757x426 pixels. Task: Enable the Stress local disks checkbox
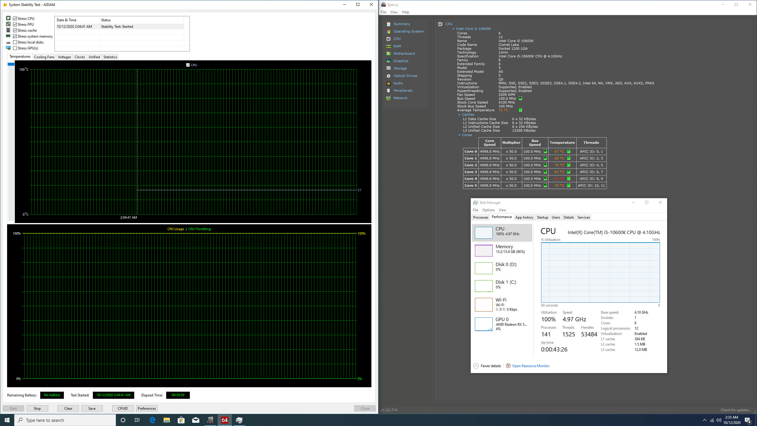(x=15, y=42)
